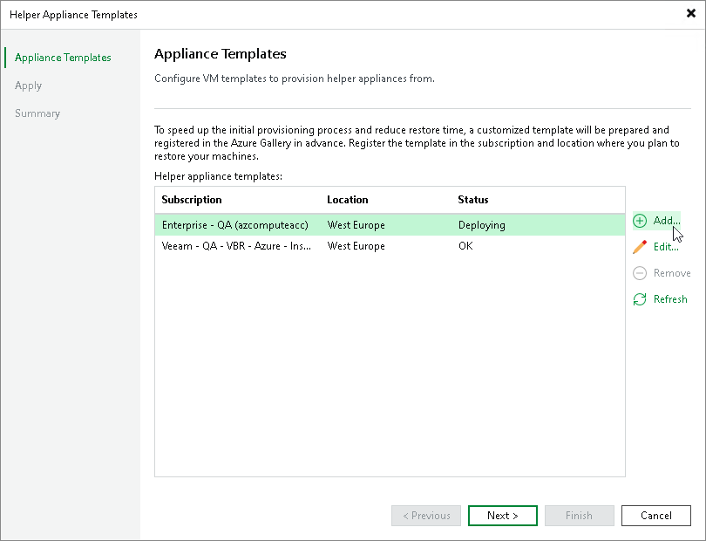Cancel the wizard
Viewport: 706px width, 541px height.
pyautogui.click(x=656, y=516)
